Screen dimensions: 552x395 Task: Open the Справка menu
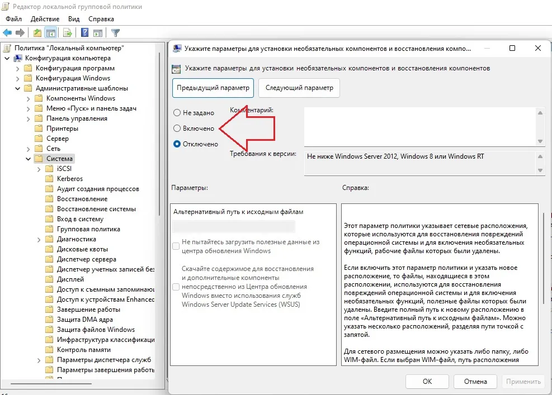101,19
